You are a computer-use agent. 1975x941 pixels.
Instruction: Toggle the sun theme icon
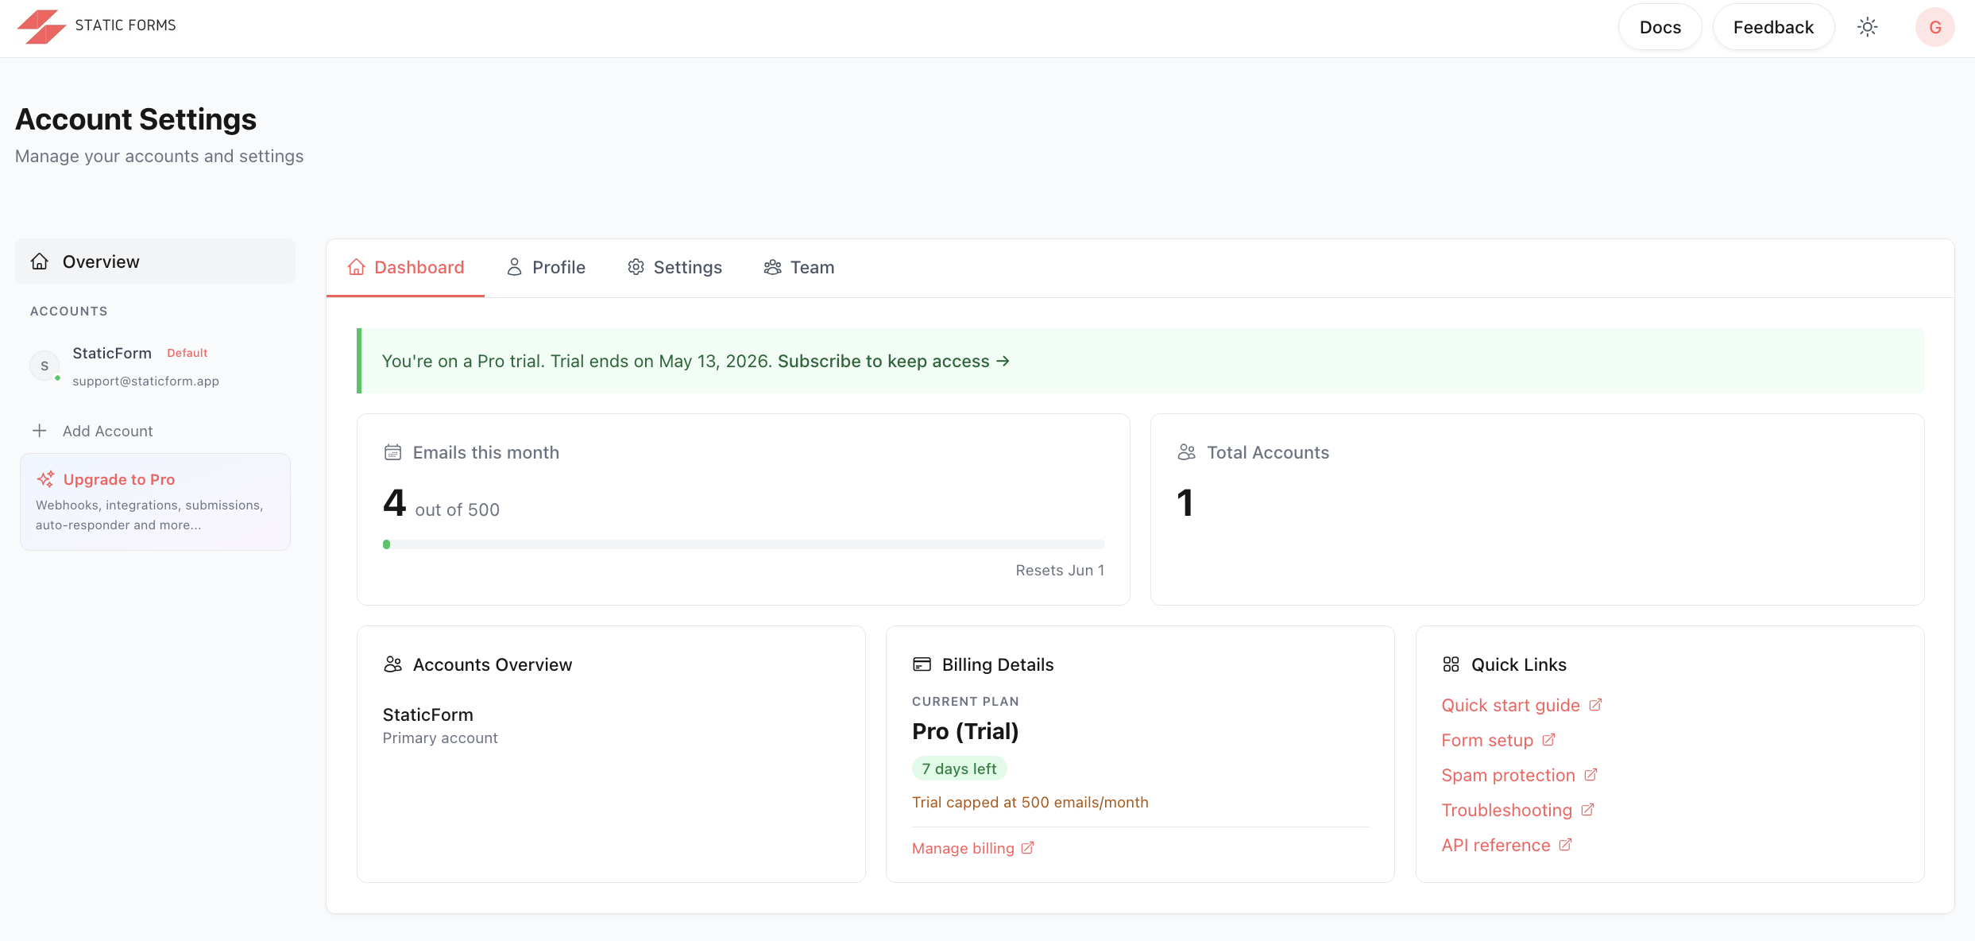pyautogui.click(x=1867, y=27)
